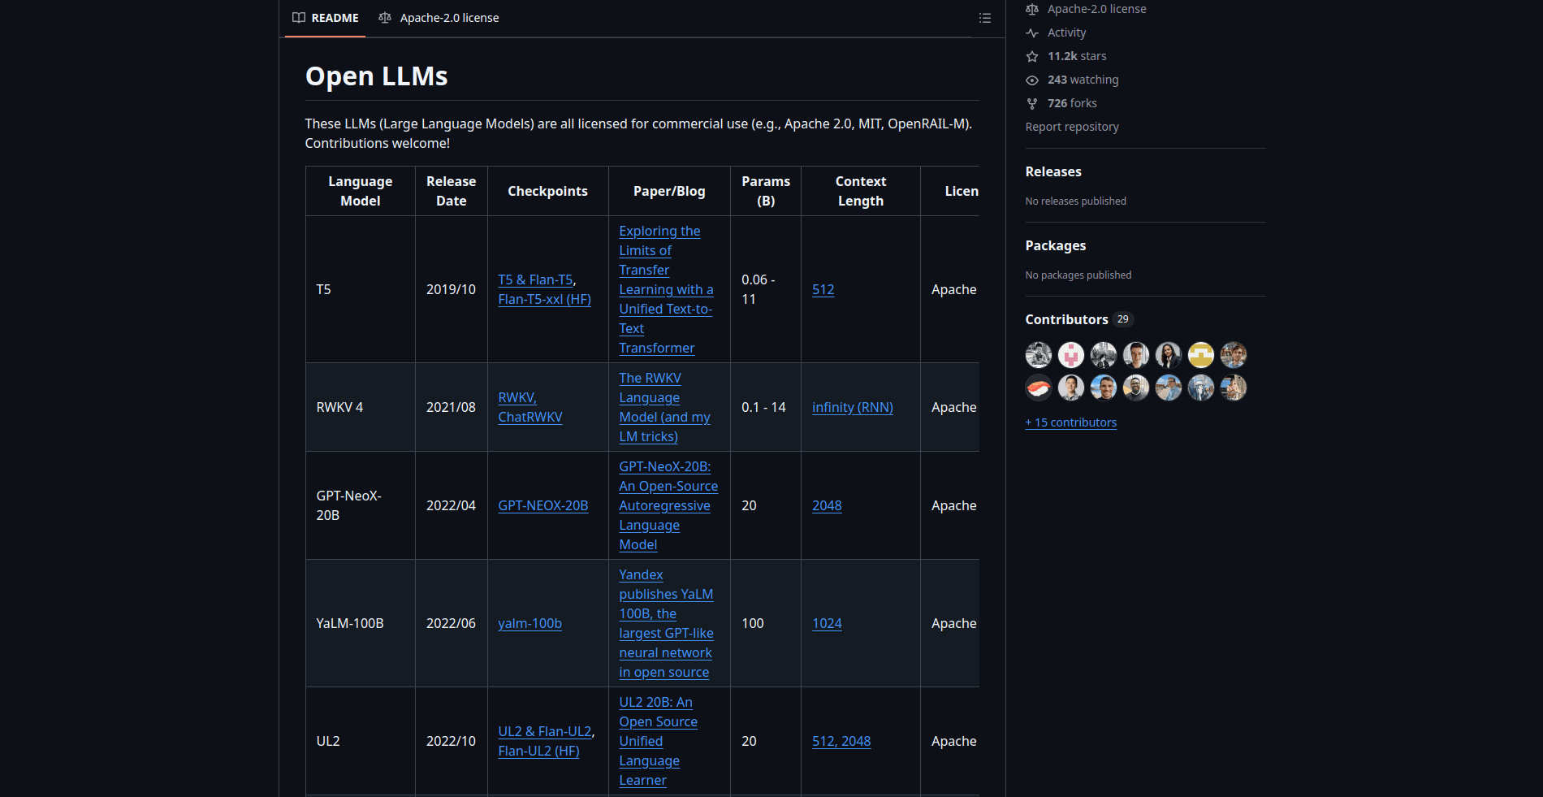Viewport: 1543px width, 797px height.
Task: Click the scales icon beside the Apache-2.0 license tab
Action: pyautogui.click(x=385, y=18)
